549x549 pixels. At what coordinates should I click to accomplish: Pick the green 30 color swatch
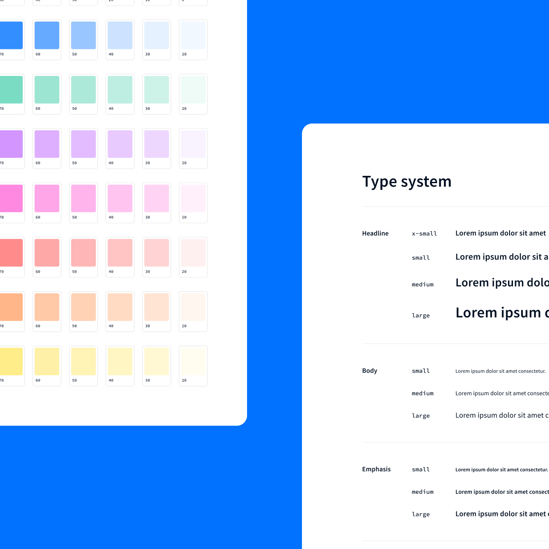pos(156,90)
